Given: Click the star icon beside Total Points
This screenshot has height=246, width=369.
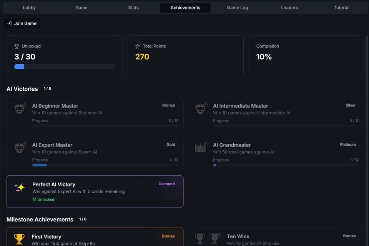Looking at the screenshot, I should (x=138, y=47).
